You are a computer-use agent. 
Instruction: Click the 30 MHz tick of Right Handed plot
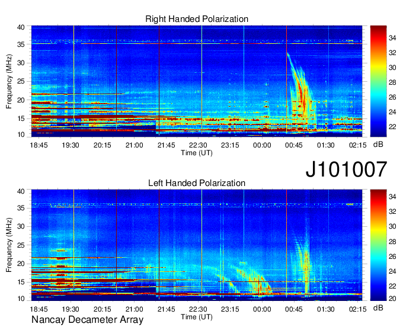pyautogui.click(x=21, y=63)
